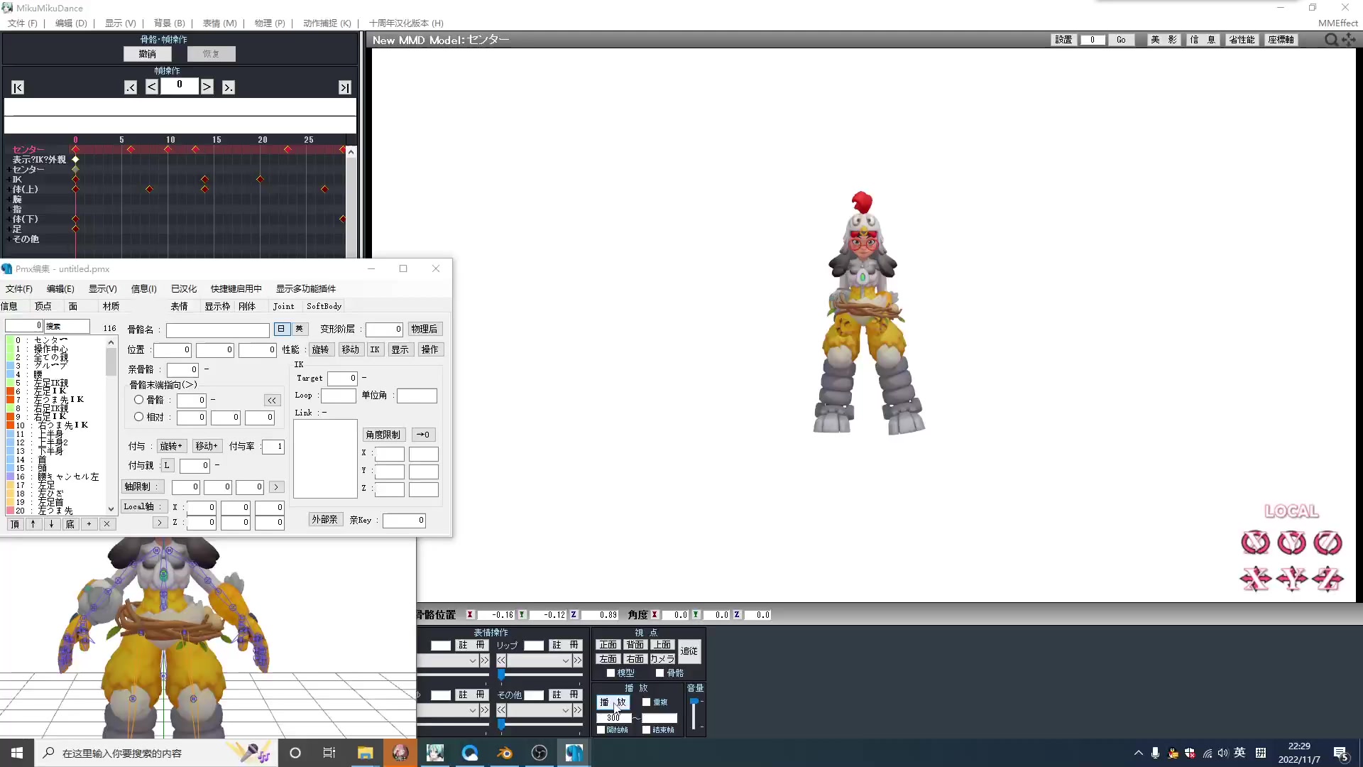
Task: Click the last LOCAL move axis icon
Action: [1328, 579]
